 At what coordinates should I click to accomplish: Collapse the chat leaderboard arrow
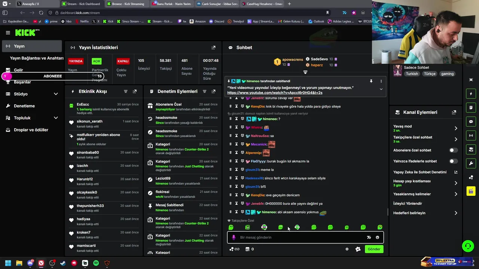click(x=305, y=72)
